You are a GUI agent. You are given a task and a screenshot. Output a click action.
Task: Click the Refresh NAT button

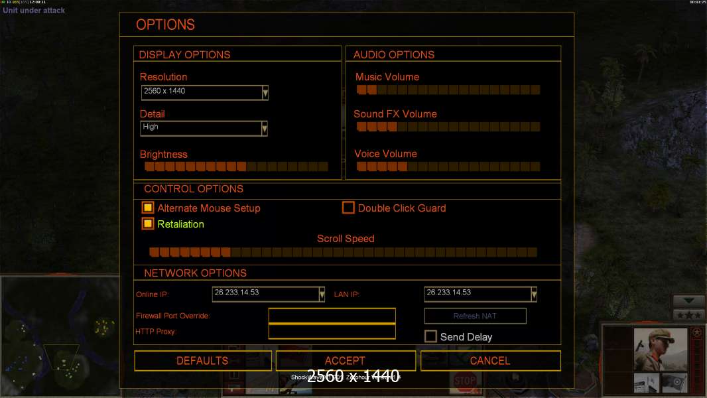click(476, 316)
